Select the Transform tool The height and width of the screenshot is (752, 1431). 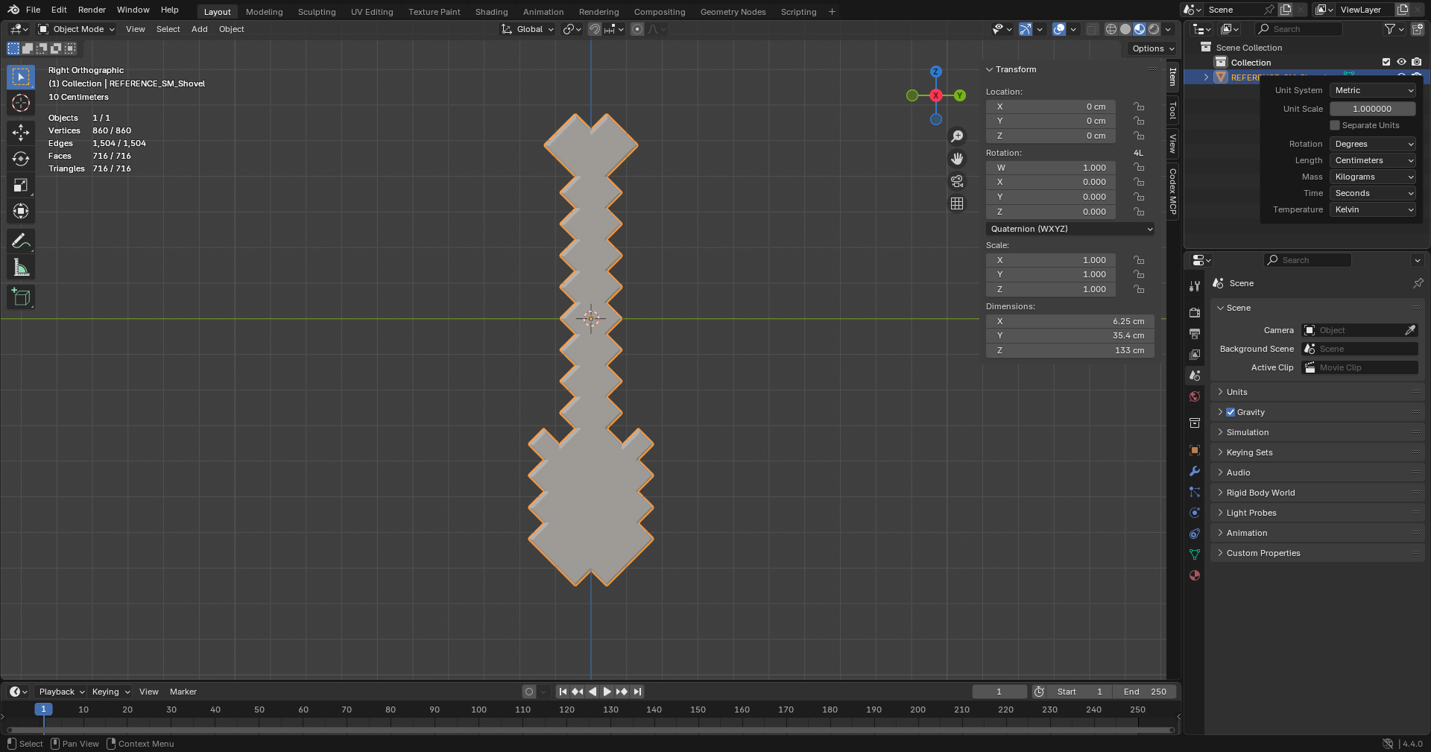coord(21,211)
